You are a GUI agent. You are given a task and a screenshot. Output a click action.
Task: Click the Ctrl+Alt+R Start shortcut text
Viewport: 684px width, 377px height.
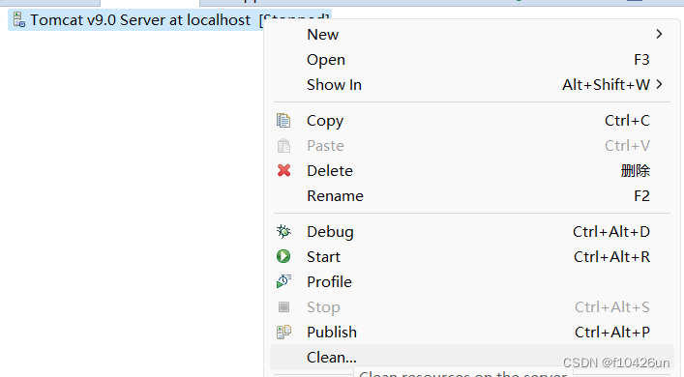(x=611, y=257)
